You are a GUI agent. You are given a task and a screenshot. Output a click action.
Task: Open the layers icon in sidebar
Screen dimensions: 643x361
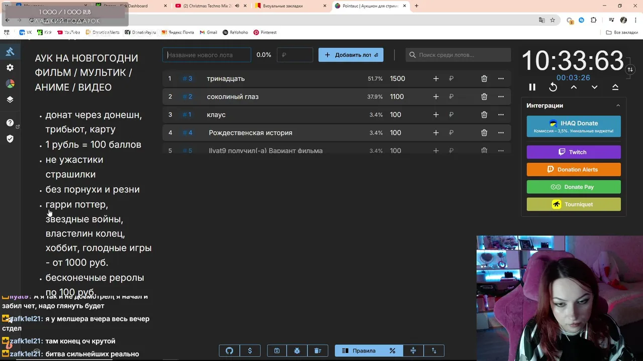(x=10, y=99)
